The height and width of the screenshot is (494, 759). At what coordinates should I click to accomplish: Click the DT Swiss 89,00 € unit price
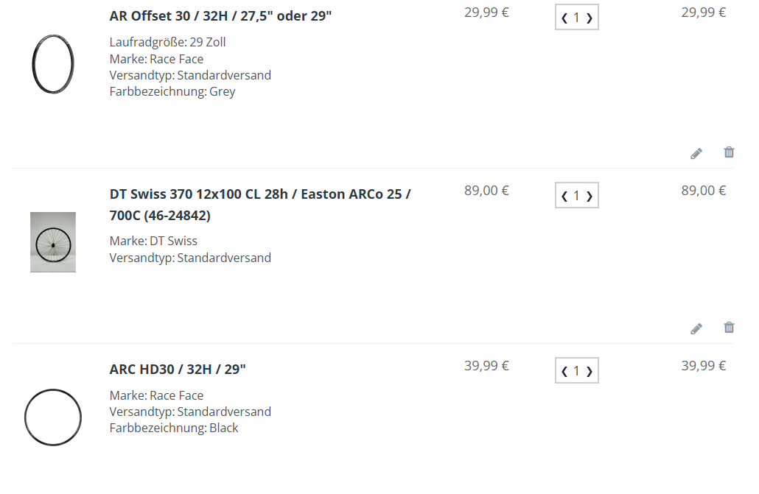486,191
